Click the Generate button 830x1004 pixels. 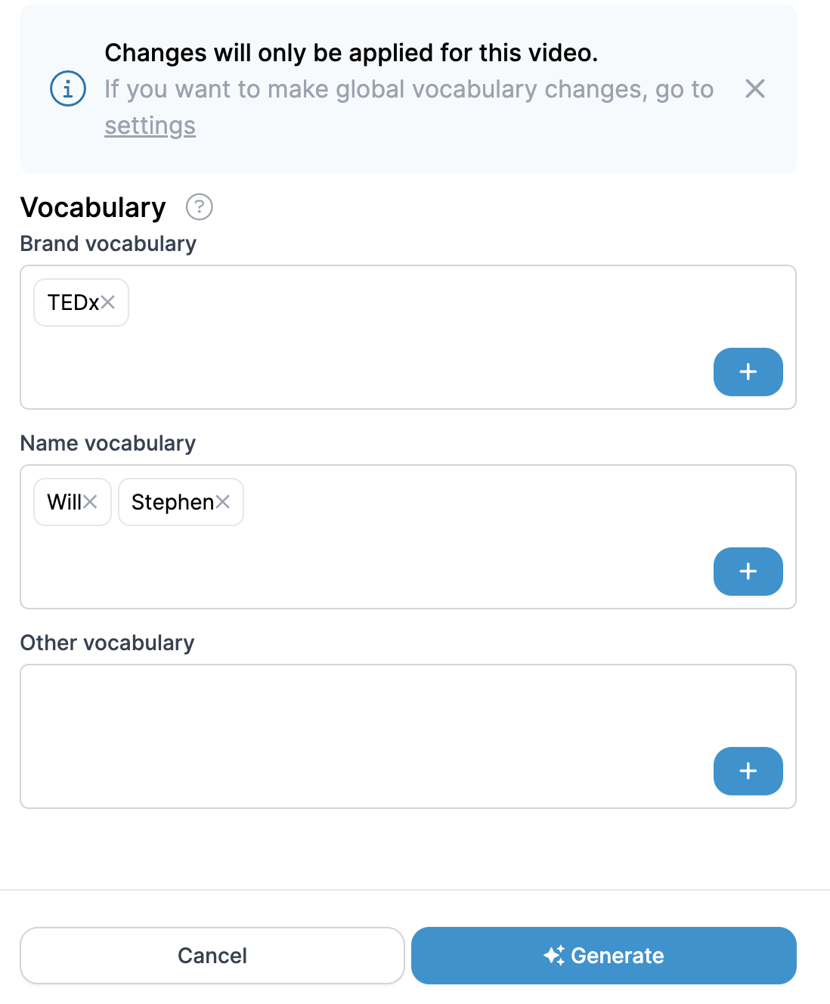click(603, 956)
